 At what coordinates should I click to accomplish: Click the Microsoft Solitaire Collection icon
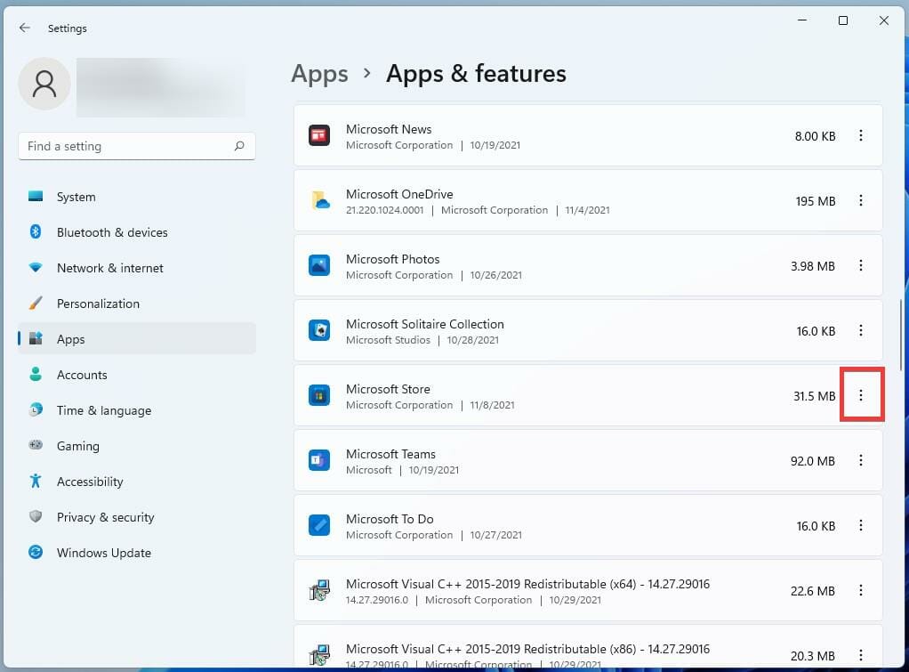point(319,330)
